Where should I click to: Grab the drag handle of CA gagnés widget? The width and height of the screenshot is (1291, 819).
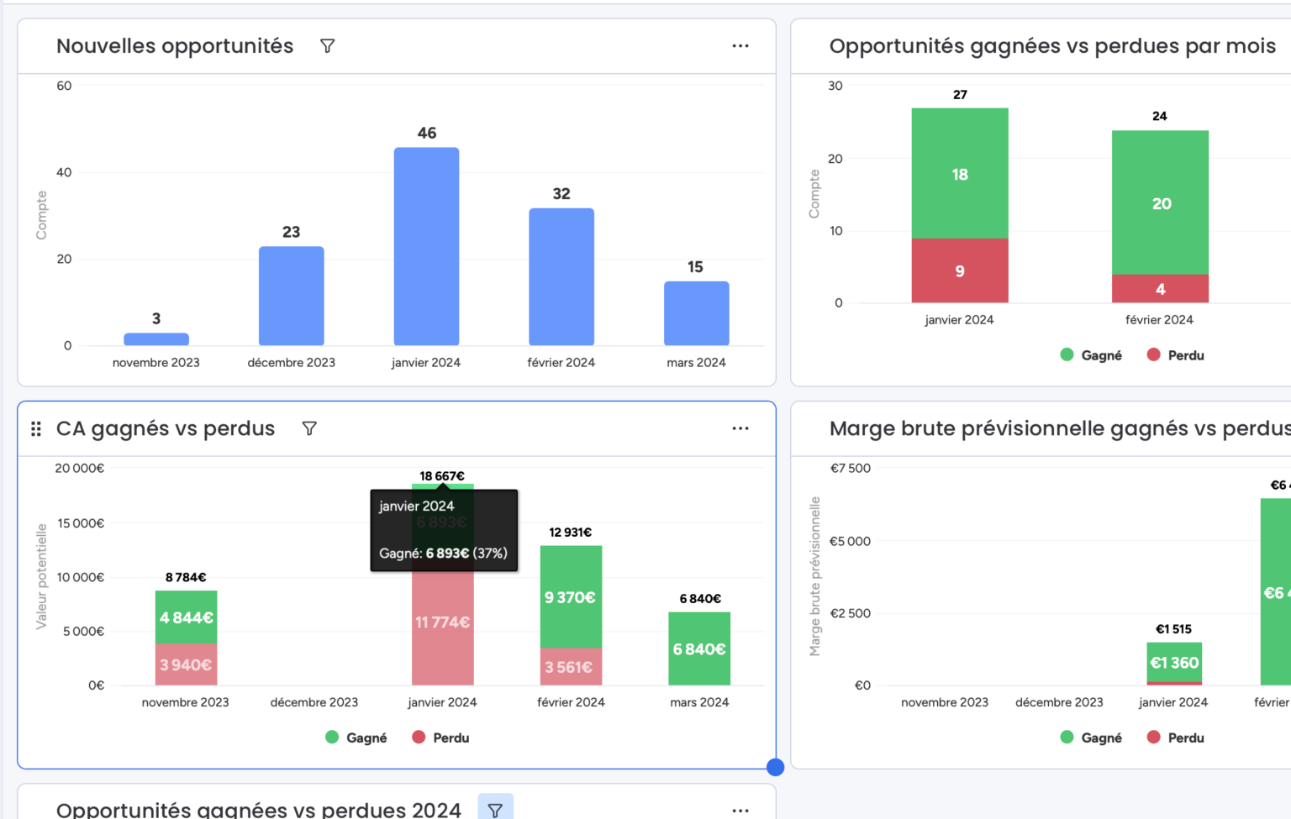36,429
